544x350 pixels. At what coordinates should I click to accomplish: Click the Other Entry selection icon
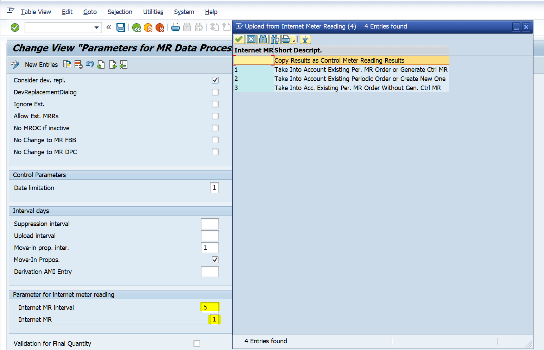[124, 64]
